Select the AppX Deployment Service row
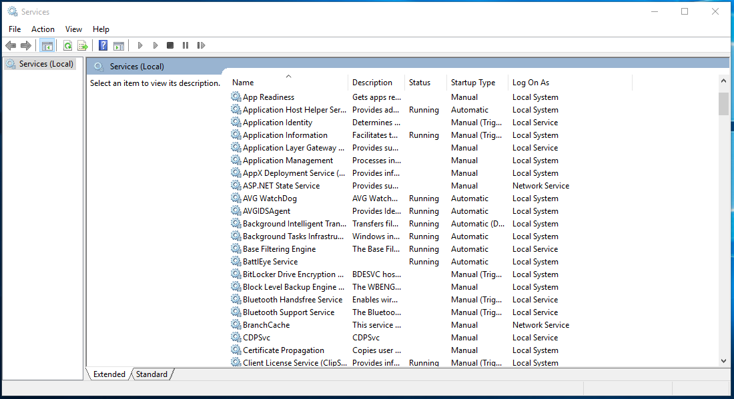The height and width of the screenshot is (399, 734). point(430,173)
